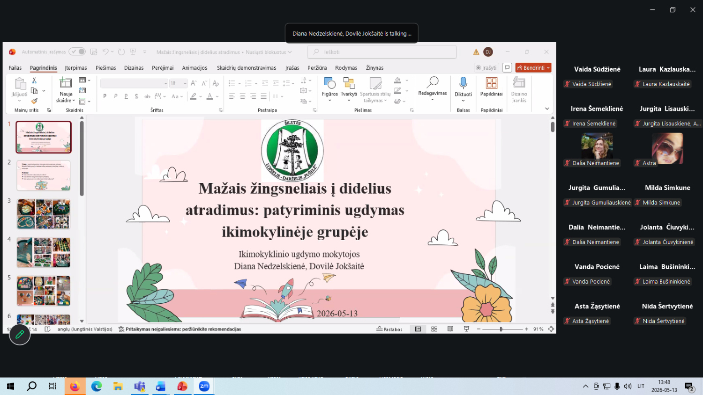
Task: Select slide 3 thumbnail in slide panel
Action: pyautogui.click(x=44, y=214)
